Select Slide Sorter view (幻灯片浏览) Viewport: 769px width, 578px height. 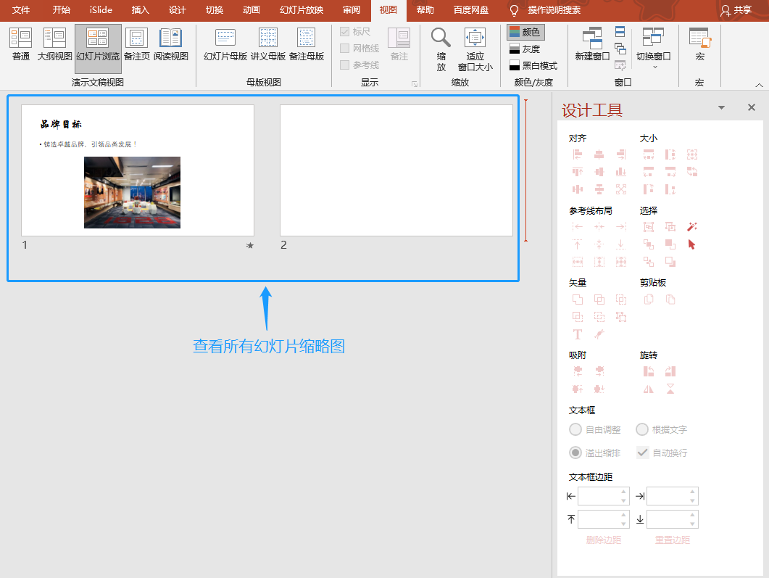click(98, 48)
